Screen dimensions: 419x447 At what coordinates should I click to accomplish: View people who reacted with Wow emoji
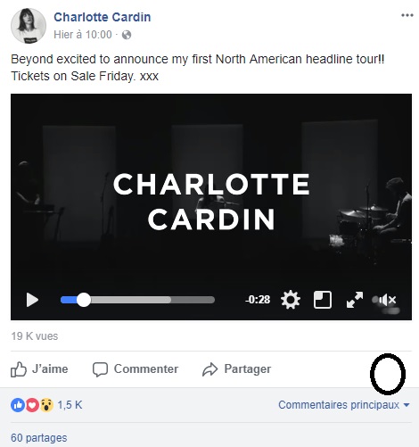pyautogui.click(x=46, y=405)
